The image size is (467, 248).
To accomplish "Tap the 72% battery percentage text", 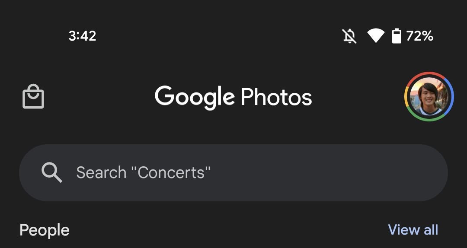I will [419, 36].
